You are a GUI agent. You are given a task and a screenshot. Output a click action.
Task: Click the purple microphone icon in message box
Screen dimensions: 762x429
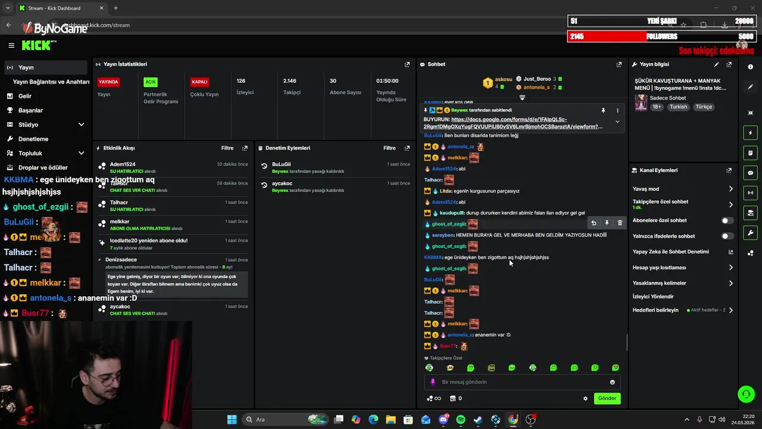tap(433, 382)
